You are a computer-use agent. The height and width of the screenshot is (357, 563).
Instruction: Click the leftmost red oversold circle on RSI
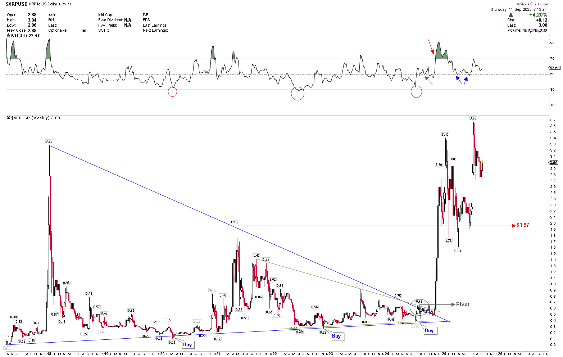click(x=172, y=92)
